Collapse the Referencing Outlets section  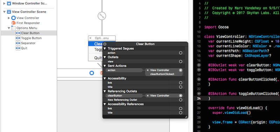click(105, 91)
